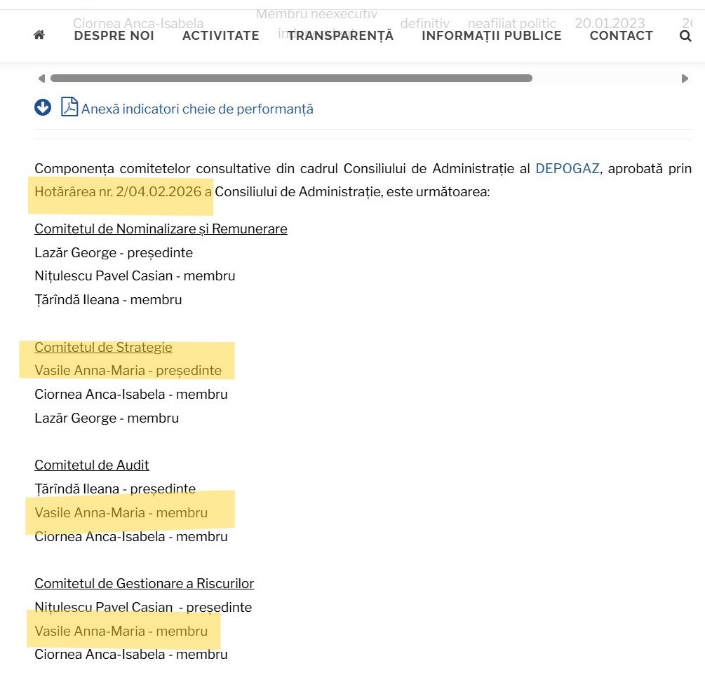Image resolution: width=705 pixels, height=696 pixels.
Task: Click the blue download arrow icon
Action: (x=43, y=107)
